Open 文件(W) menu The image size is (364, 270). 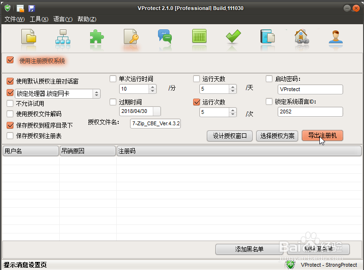click(15, 19)
